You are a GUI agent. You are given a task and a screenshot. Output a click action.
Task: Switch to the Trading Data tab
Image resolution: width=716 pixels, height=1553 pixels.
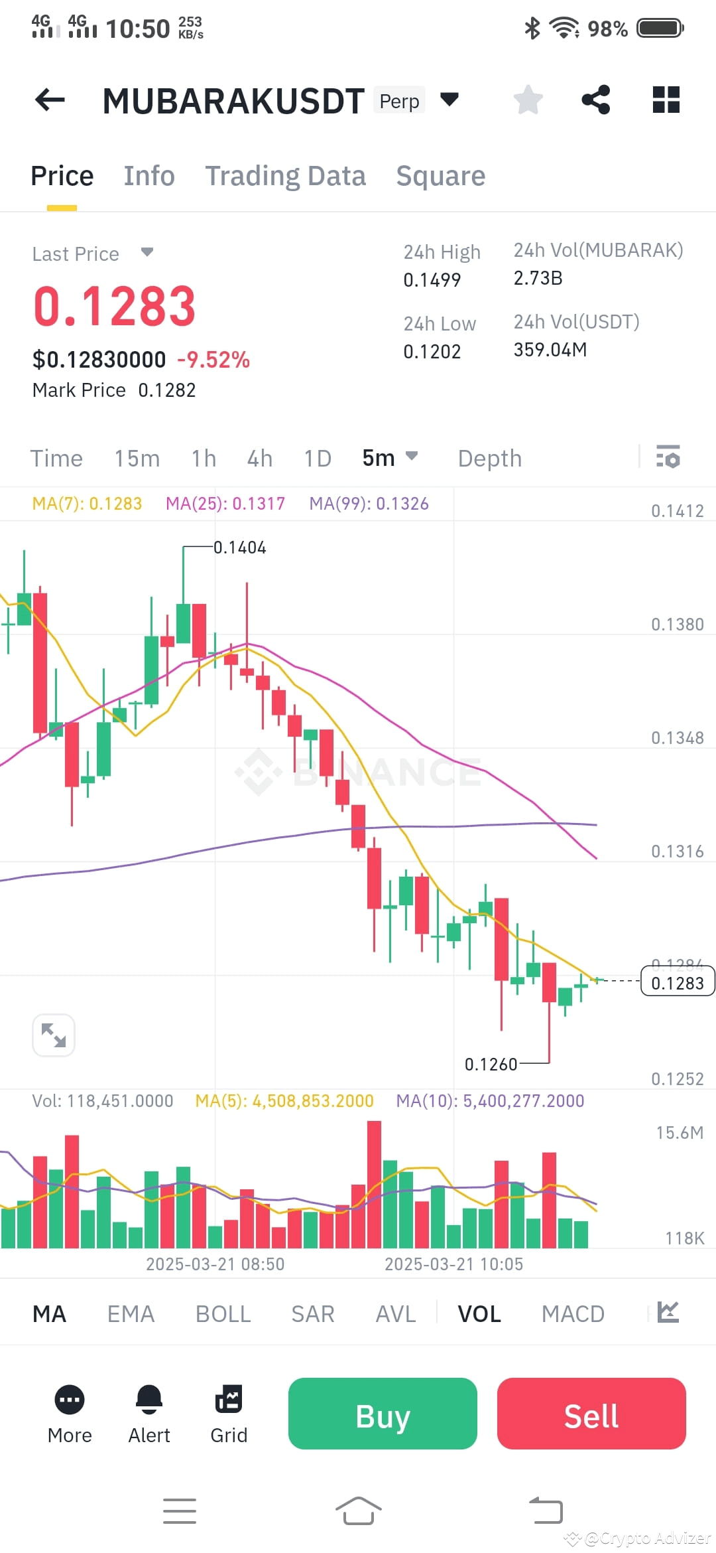click(286, 176)
